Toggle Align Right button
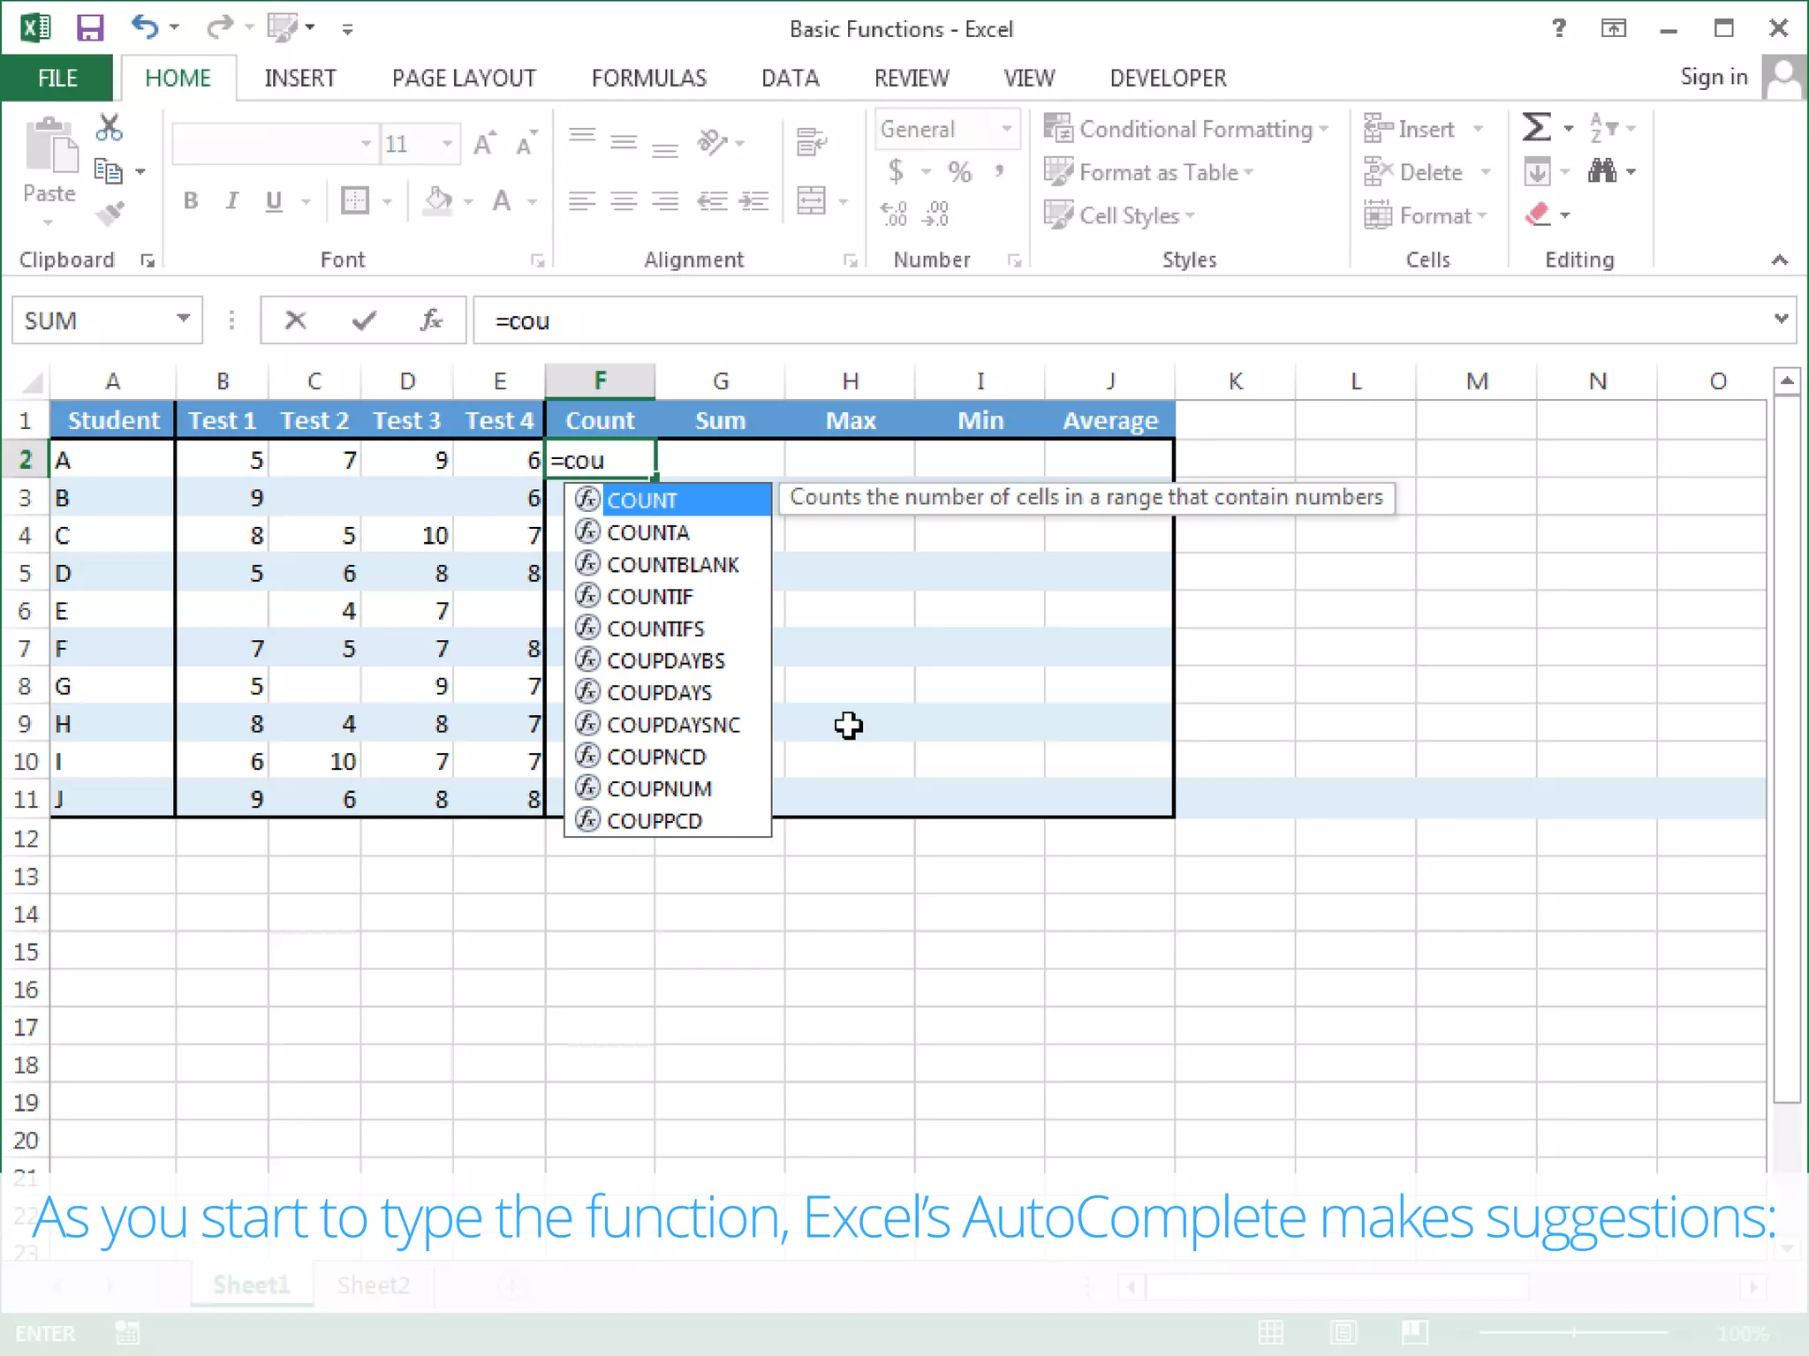1809x1356 pixels. pyautogui.click(x=665, y=201)
